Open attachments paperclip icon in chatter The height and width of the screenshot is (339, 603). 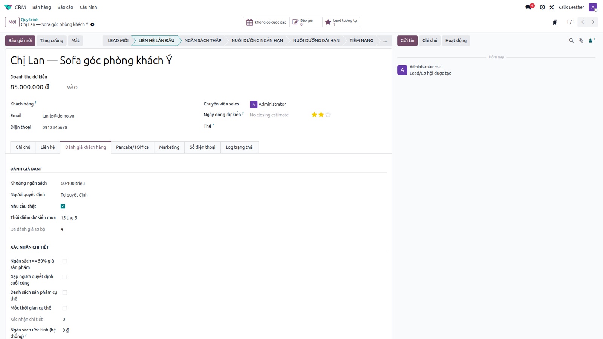(581, 40)
